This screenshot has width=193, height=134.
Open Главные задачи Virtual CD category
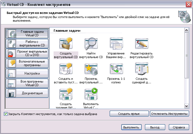[x=27, y=34]
